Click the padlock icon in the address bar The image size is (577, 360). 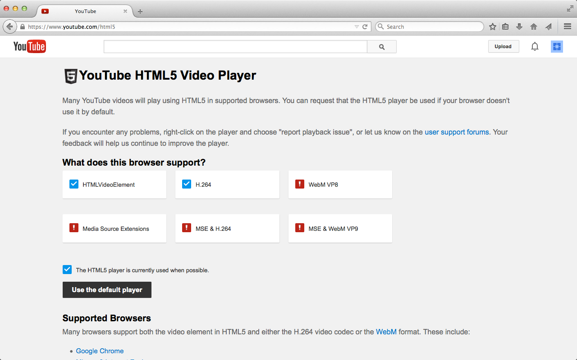tap(22, 27)
